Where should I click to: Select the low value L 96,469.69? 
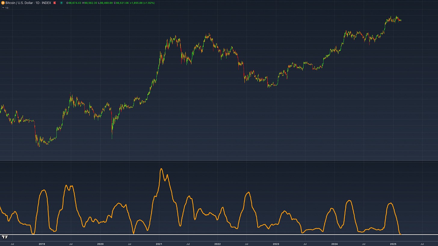point(105,3)
